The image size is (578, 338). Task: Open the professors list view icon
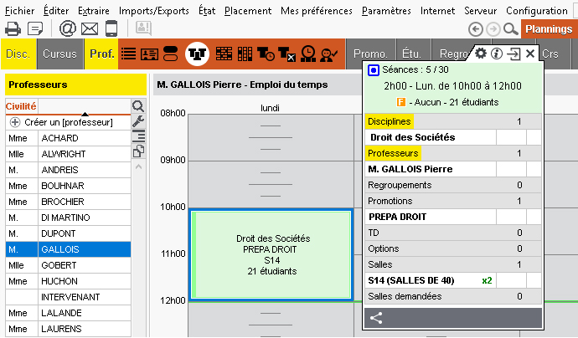point(129,54)
